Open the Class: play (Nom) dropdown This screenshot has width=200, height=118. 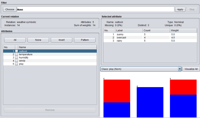(x=141, y=69)
